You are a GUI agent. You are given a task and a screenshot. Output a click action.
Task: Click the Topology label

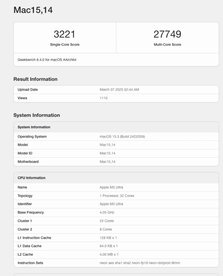(x=25, y=196)
